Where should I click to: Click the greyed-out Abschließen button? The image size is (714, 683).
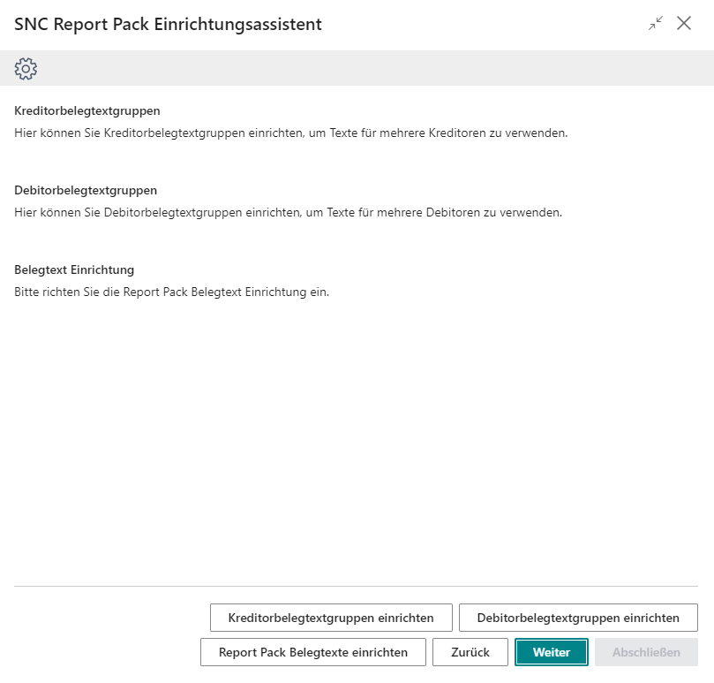point(646,652)
